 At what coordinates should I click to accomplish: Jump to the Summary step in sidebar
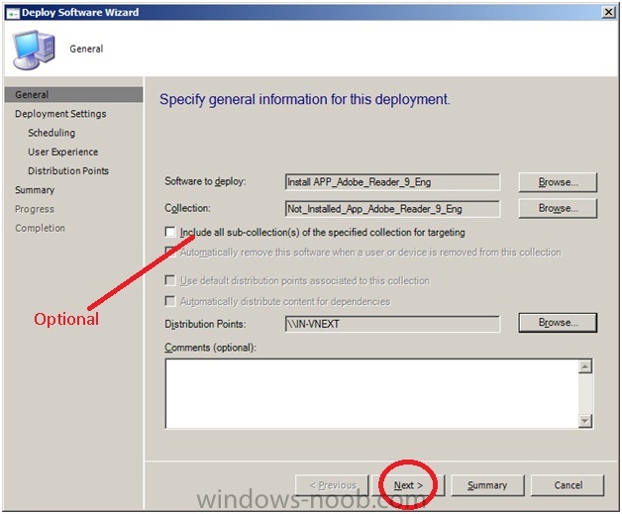(35, 190)
